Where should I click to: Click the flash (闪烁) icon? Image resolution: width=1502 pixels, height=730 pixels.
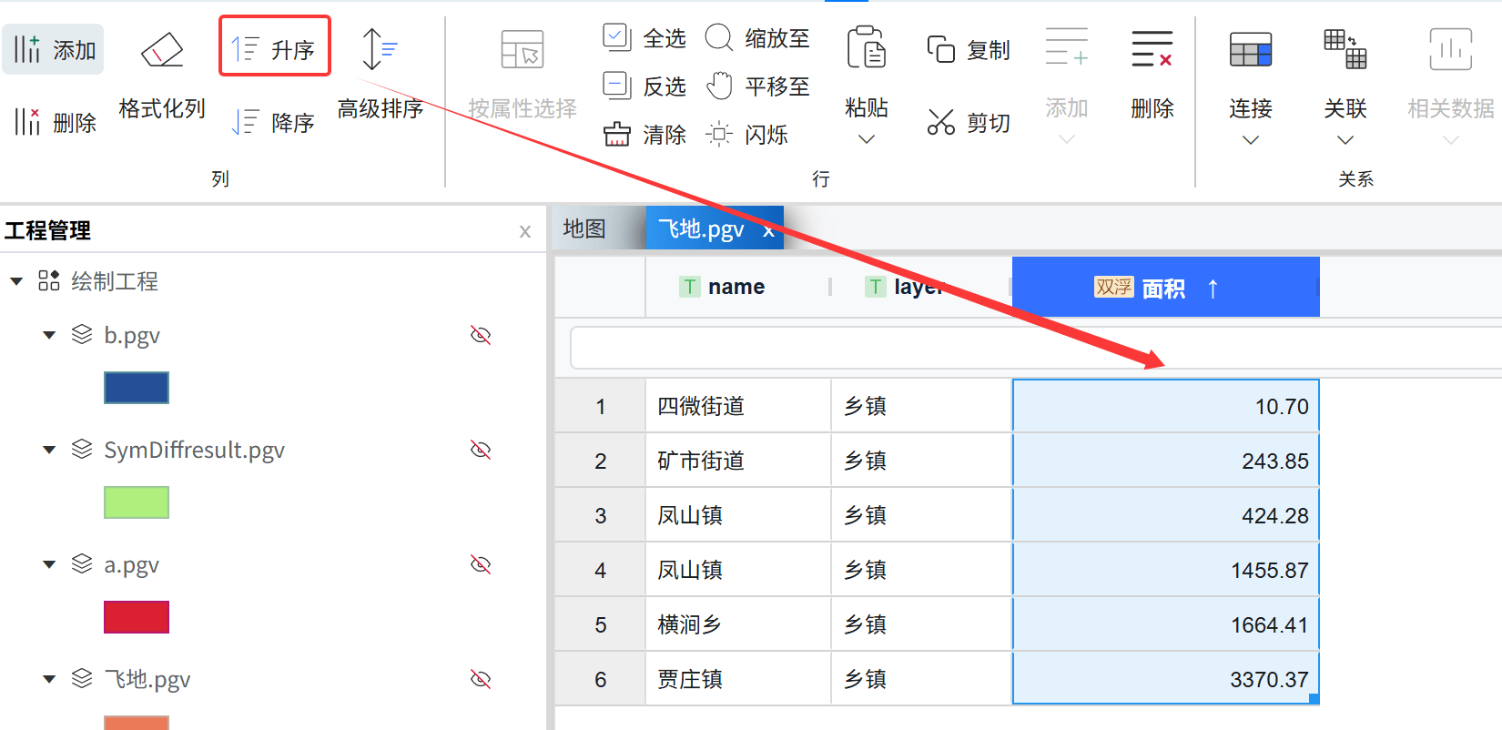[x=718, y=135]
